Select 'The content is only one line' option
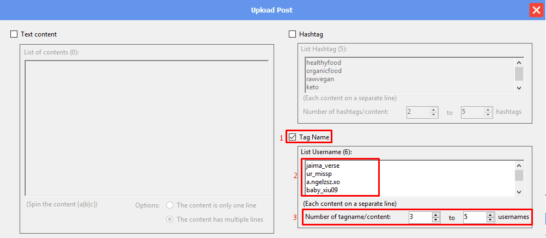This screenshot has width=546, height=238. [170, 205]
